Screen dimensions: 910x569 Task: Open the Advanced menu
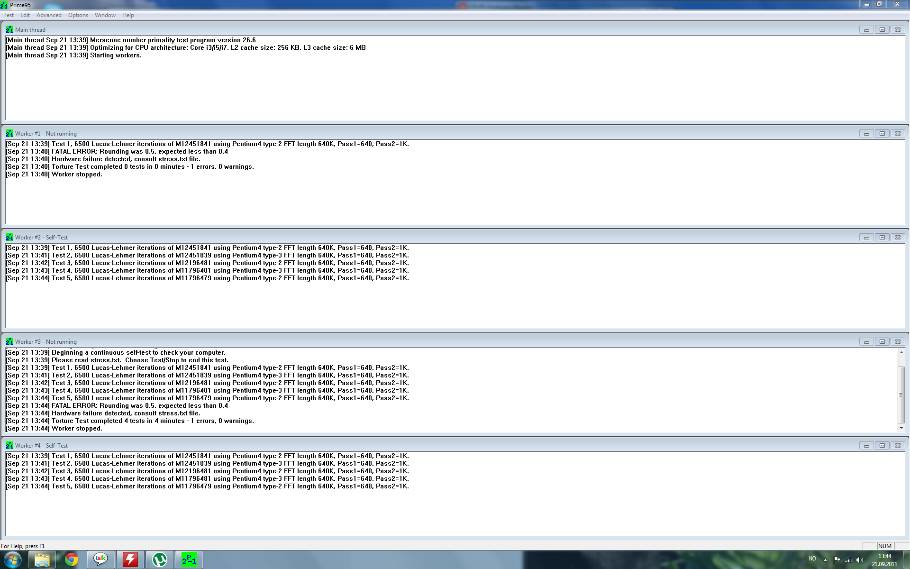[49, 15]
